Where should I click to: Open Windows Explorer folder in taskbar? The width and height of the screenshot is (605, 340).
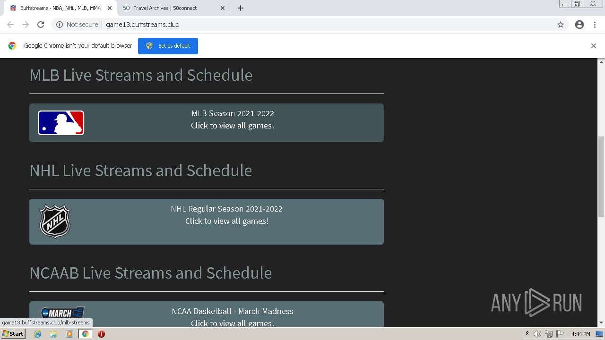point(53,334)
